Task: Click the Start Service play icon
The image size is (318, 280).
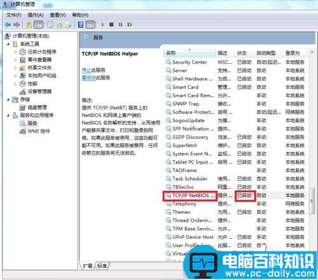Action: click(102, 25)
